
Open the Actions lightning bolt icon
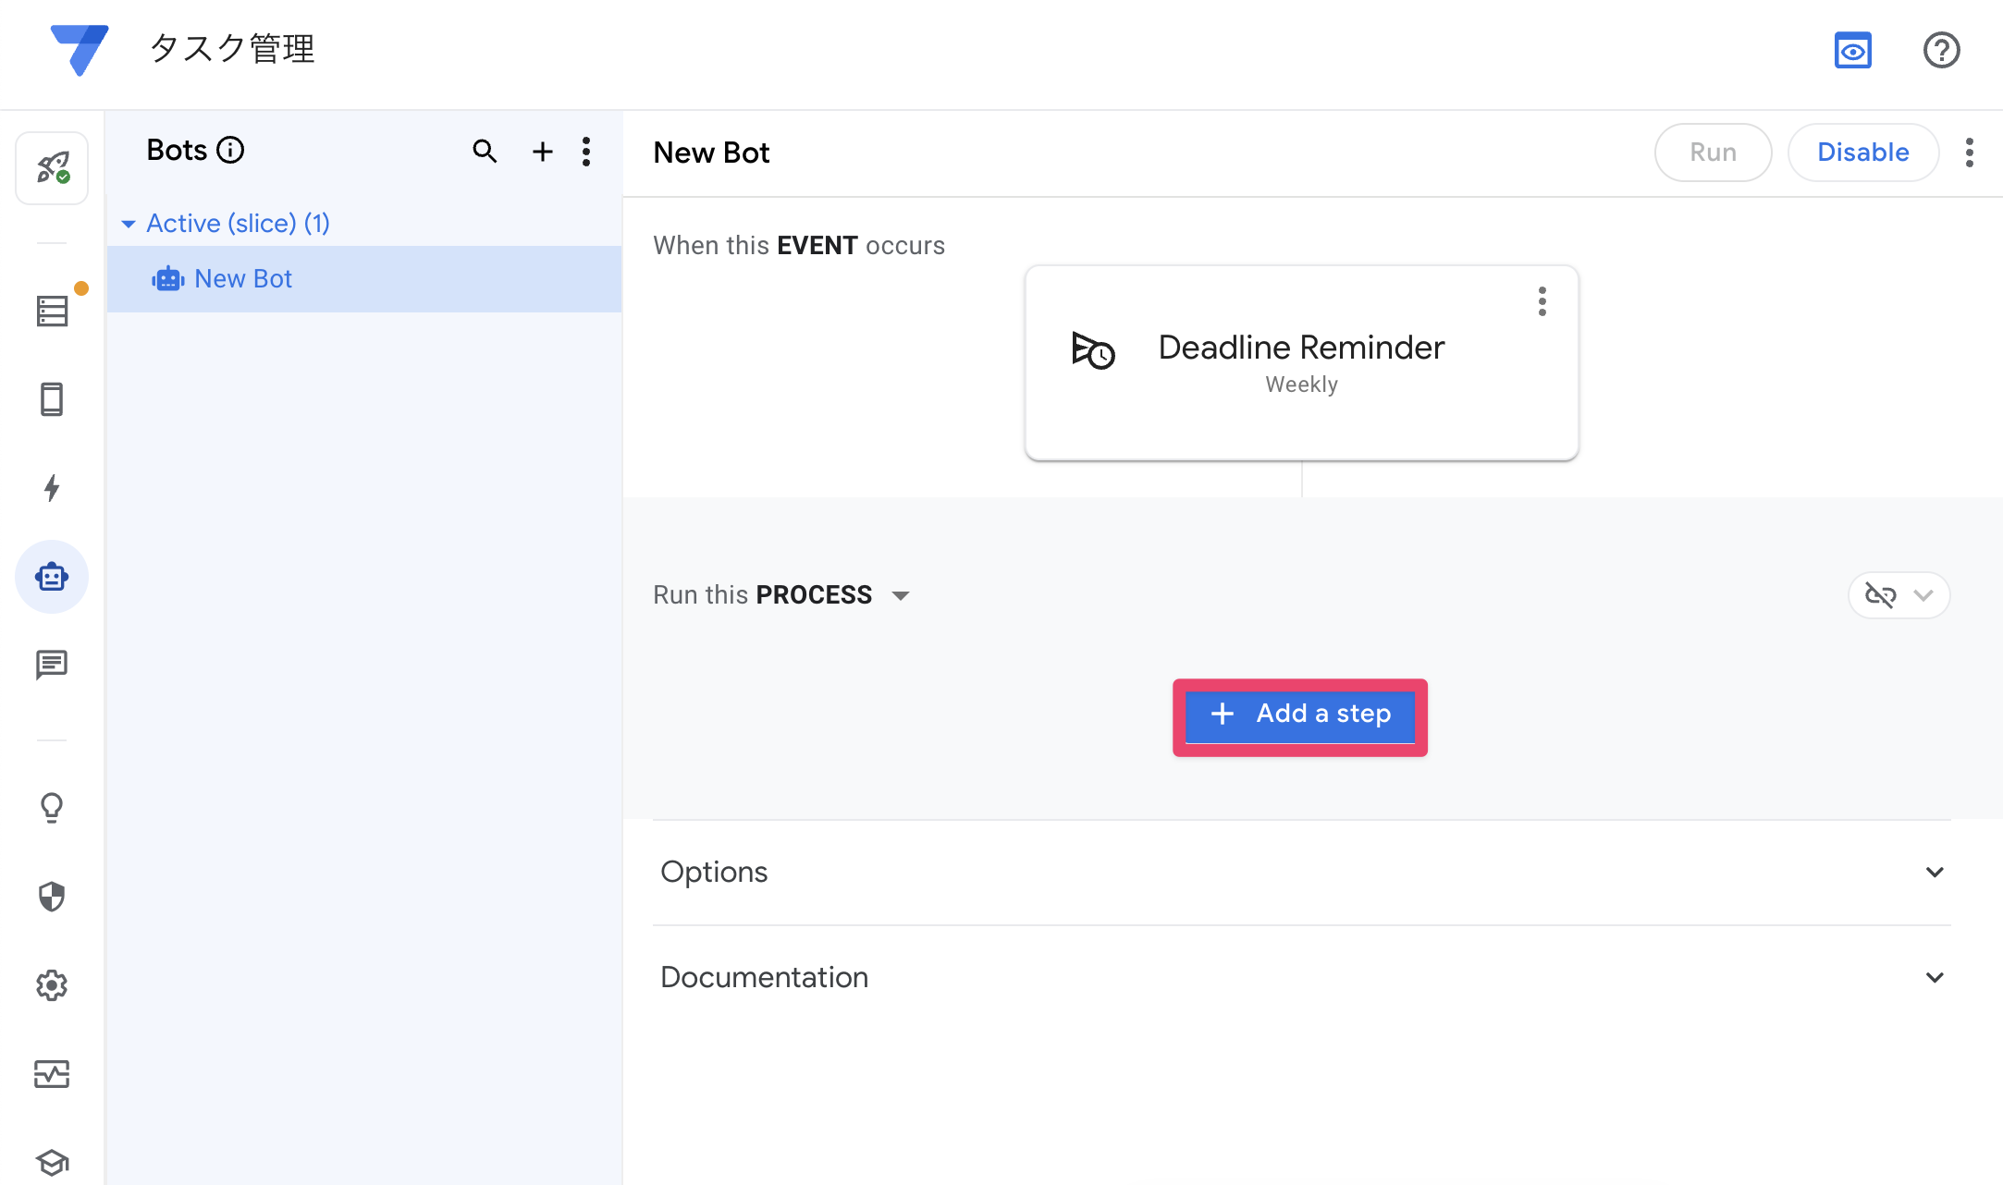pyautogui.click(x=52, y=488)
